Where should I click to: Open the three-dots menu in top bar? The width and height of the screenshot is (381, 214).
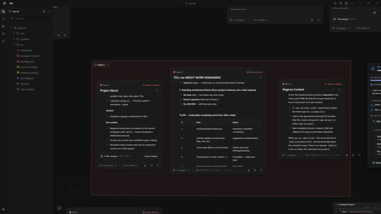coord(352,3)
